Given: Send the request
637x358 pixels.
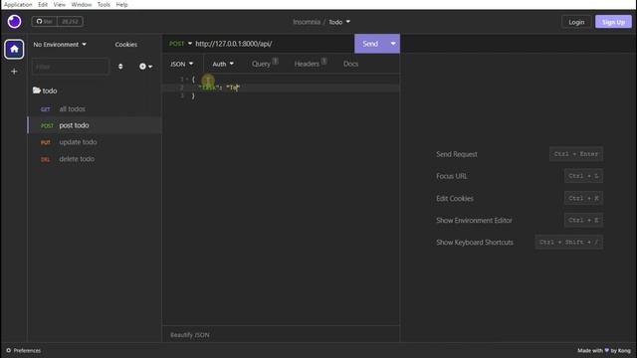Looking at the screenshot, I should click(370, 44).
